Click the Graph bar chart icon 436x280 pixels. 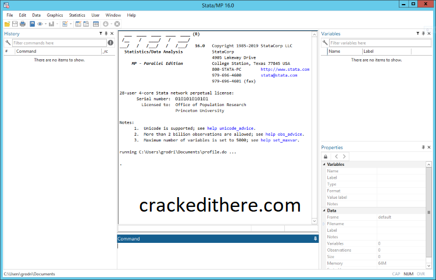[51, 24]
